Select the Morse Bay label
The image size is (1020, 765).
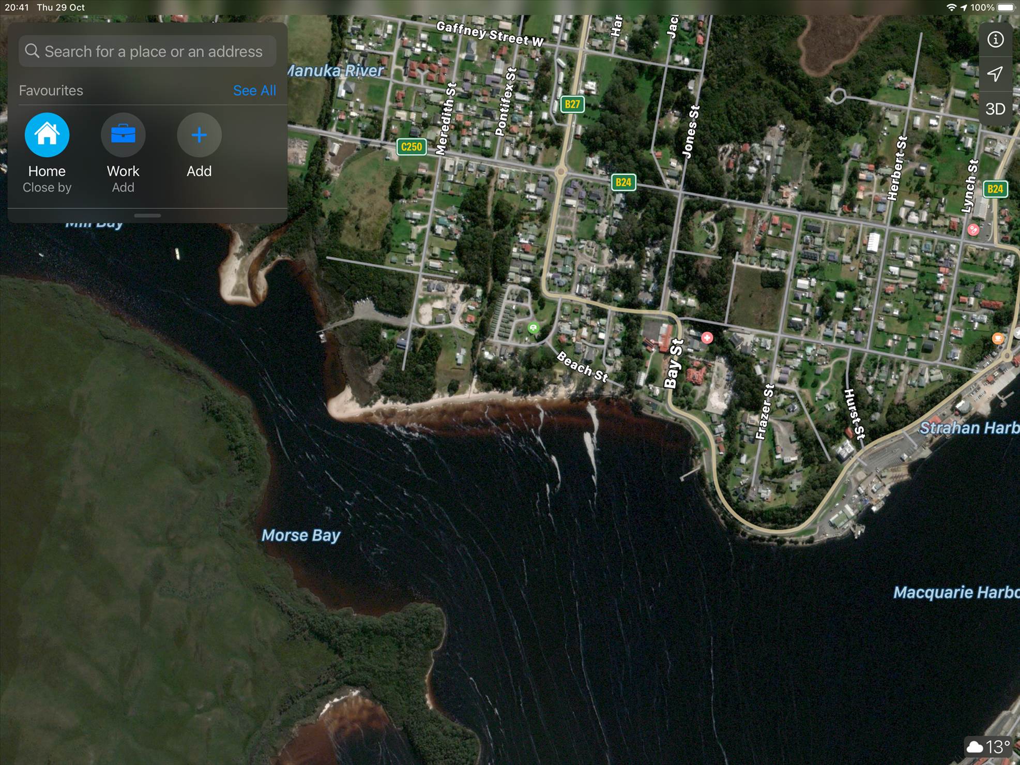pos(300,535)
